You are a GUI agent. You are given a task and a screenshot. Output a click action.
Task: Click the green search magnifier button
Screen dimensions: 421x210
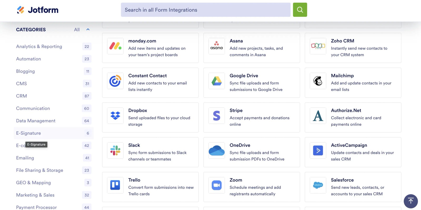click(x=300, y=10)
